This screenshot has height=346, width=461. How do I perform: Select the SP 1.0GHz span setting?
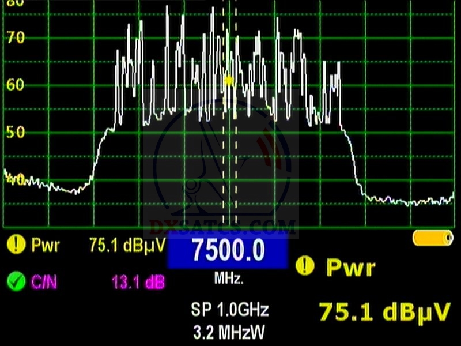pos(229,310)
